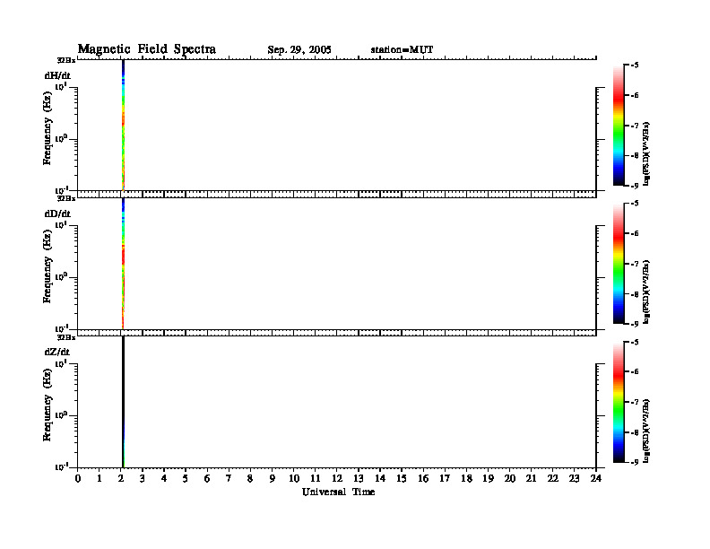
Task: Click the hour 16 tick label
Action: click(423, 478)
